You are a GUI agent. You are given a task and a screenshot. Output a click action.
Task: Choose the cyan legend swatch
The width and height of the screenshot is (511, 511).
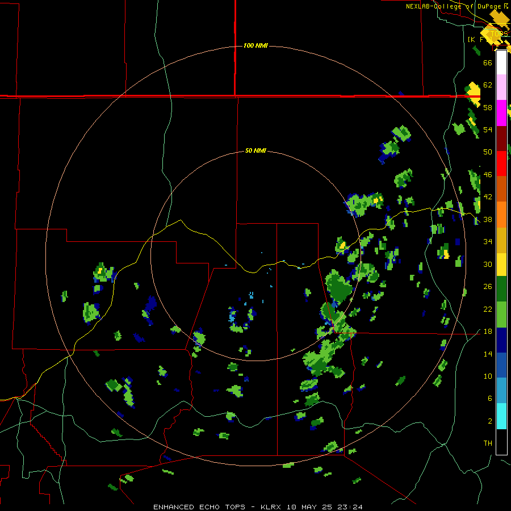click(x=501, y=416)
